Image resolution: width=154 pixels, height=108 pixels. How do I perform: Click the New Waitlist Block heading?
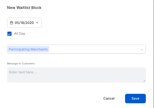coord(24,8)
